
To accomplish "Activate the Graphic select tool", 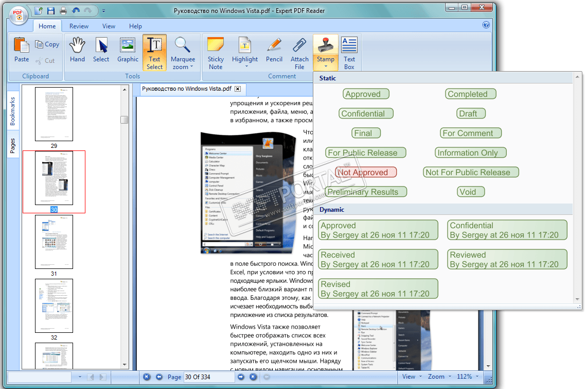I will tap(128, 50).
